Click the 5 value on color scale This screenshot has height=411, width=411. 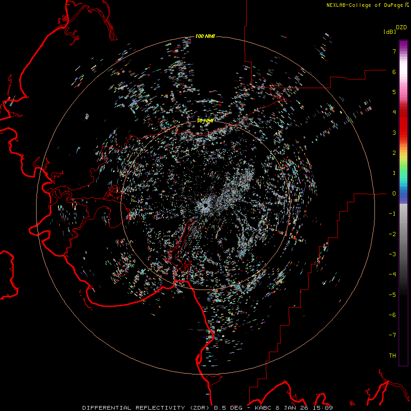[x=394, y=92]
